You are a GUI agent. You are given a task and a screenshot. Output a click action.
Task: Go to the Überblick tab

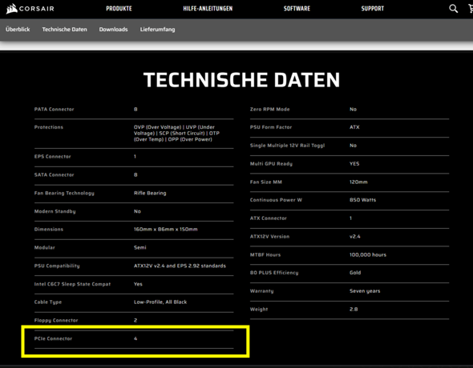tap(18, 29)
